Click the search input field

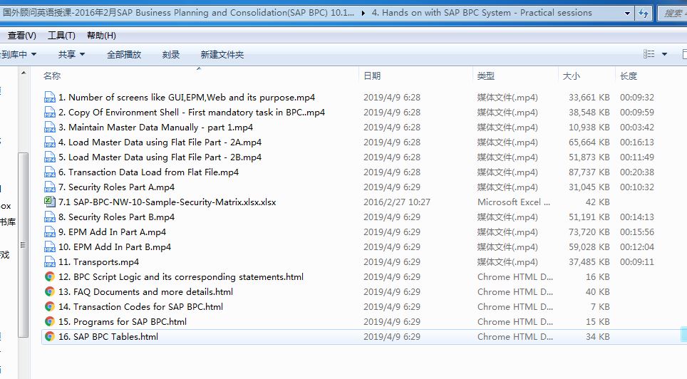(674, 13)
